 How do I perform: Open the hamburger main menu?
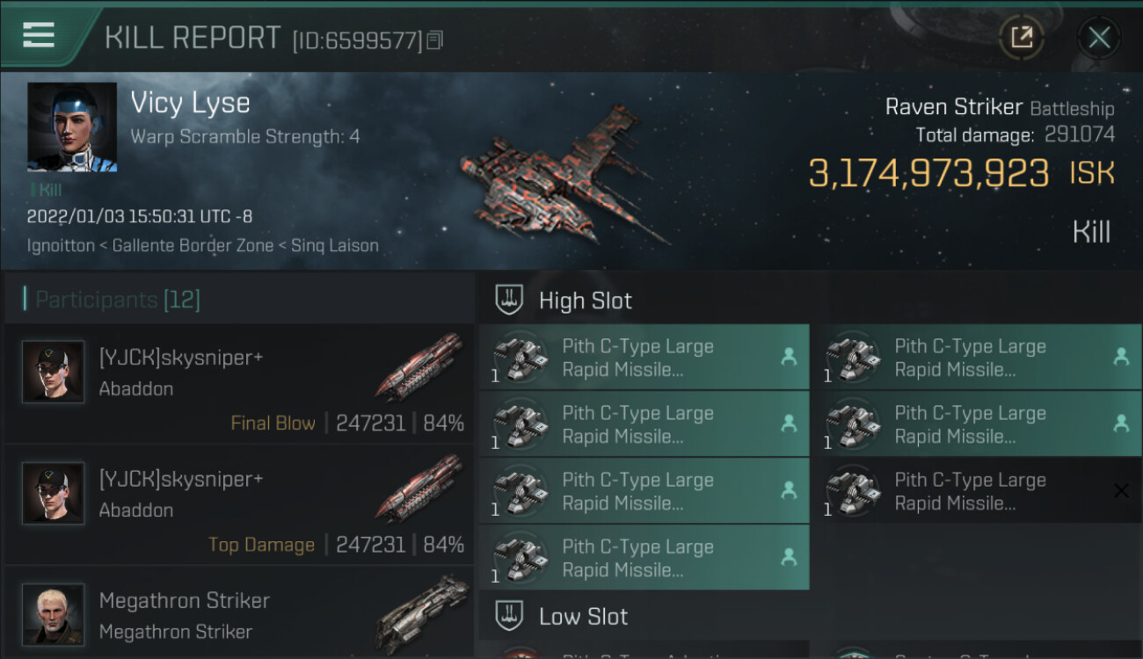pyautogui.click(x=39, y=35)
